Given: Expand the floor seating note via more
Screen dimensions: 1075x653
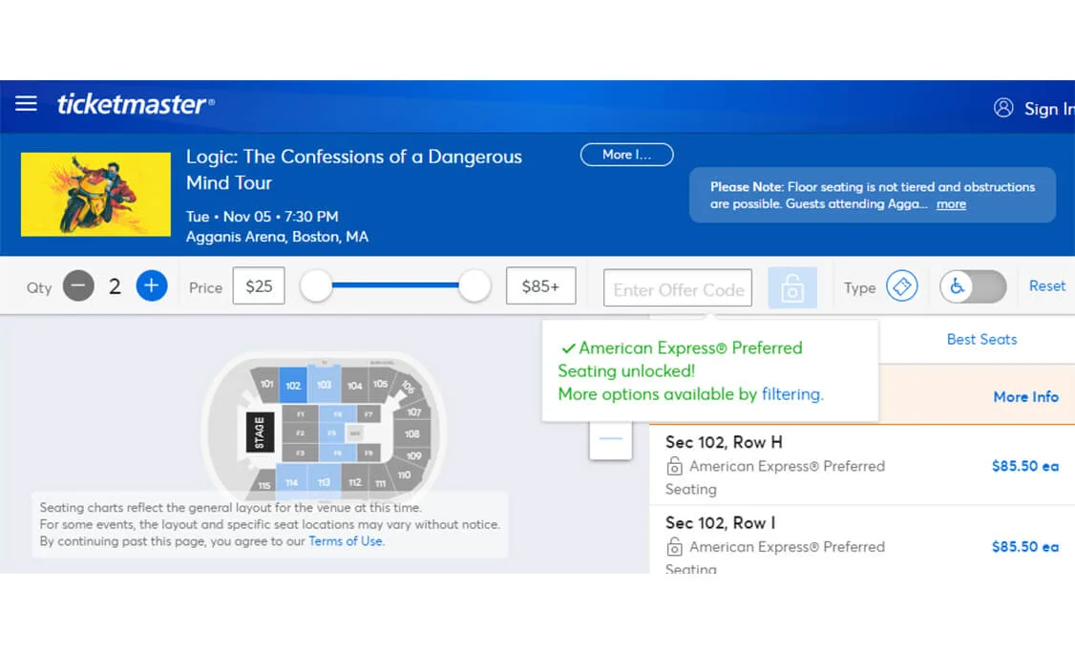Looking at the screenshot, I should point(951,204).
